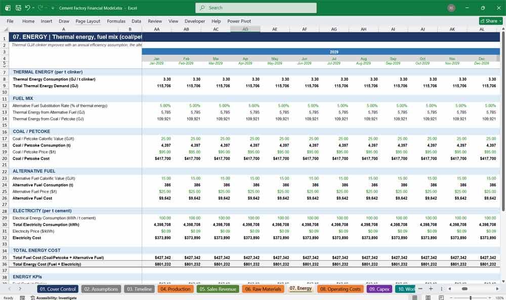The width and height of the screenshot is (506, 300).
Task: Click in the Search box
Action: click(256, 8)
